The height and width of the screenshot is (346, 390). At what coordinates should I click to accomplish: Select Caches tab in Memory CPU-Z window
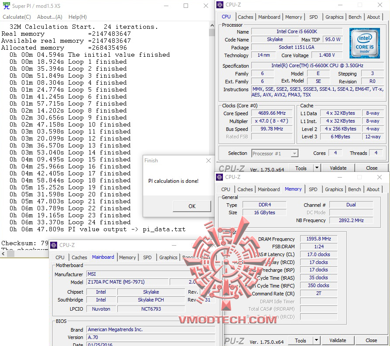tap(245, 189)
